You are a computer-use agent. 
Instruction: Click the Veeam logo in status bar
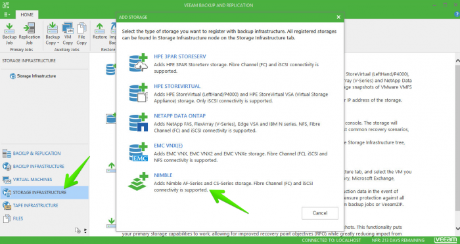(x=446, y=240)
